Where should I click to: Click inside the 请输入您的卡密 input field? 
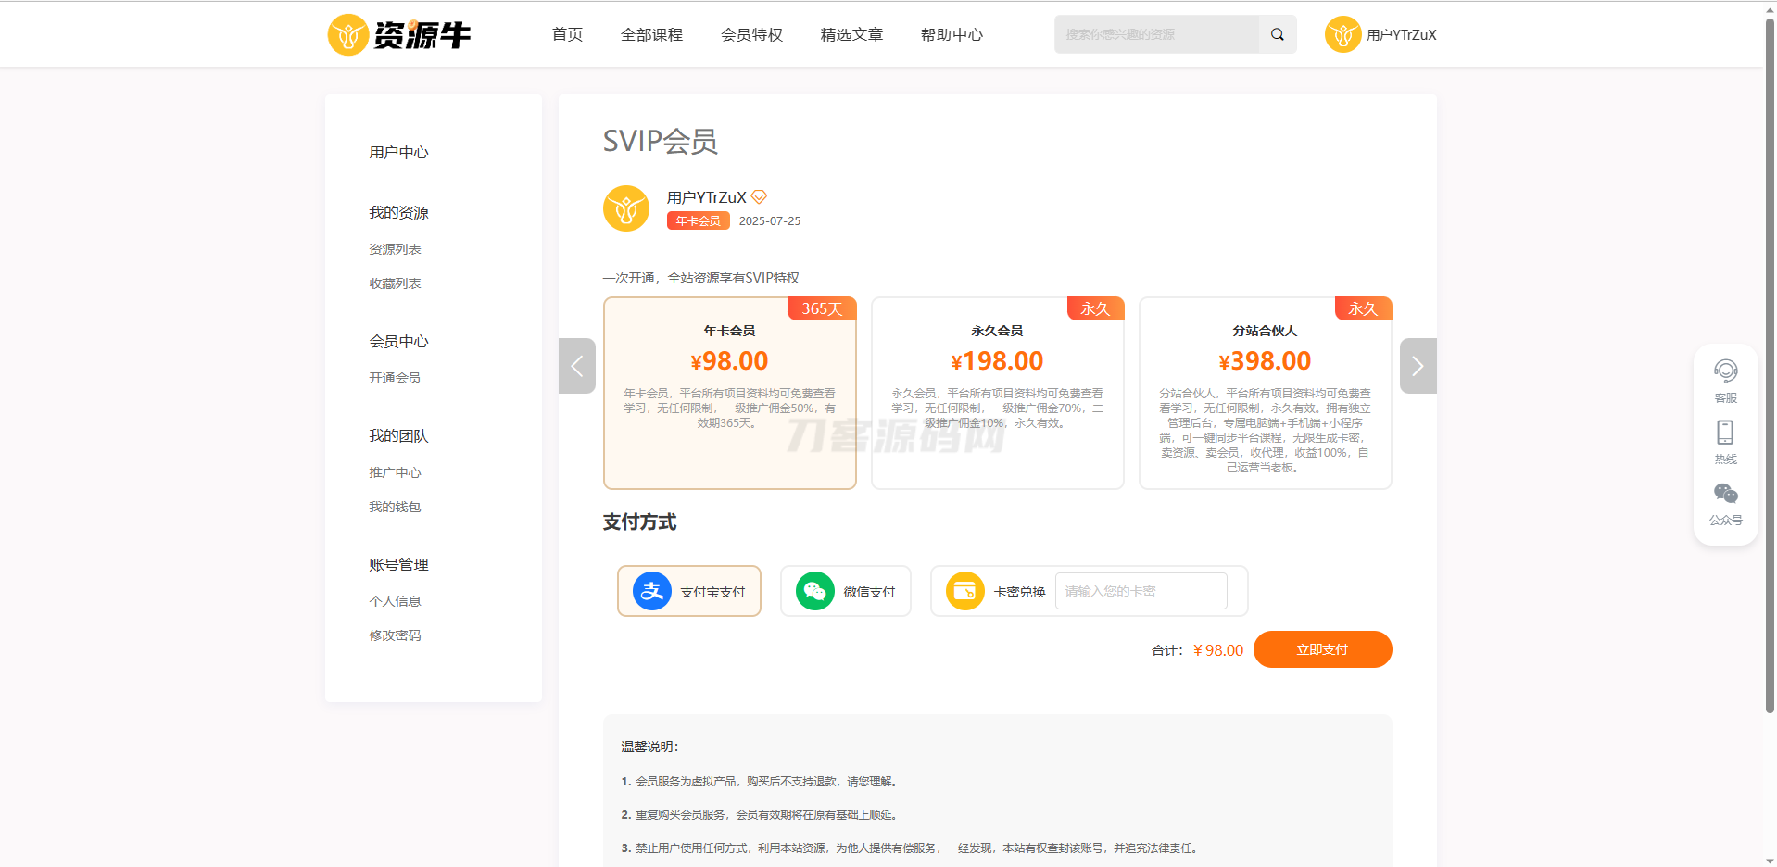point(1141,591)
